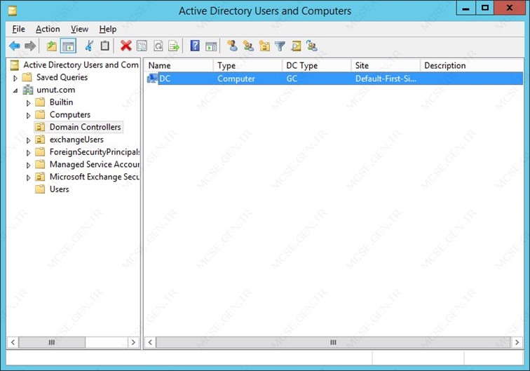Expand the Computers container
This screenshot has height=371, width=530.
pos(28,115)
